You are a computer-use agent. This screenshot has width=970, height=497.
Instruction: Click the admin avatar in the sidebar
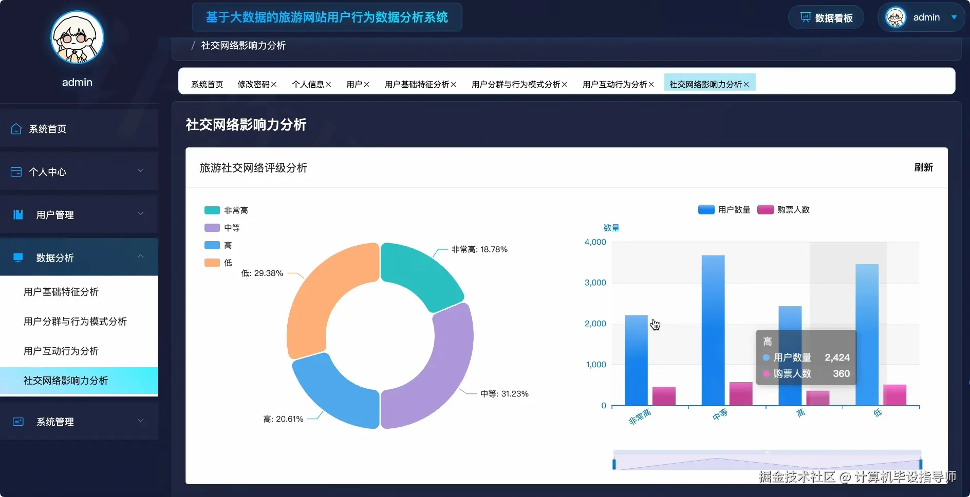click(77, 38)
